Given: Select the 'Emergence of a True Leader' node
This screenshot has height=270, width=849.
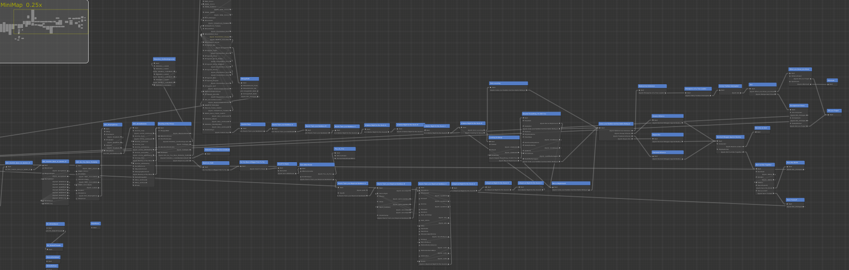Looking at the screenshot, I should pos(698,89).
